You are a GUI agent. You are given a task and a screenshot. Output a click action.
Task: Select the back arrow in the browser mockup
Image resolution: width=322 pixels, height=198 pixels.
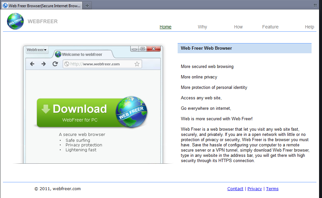(32, 64)
